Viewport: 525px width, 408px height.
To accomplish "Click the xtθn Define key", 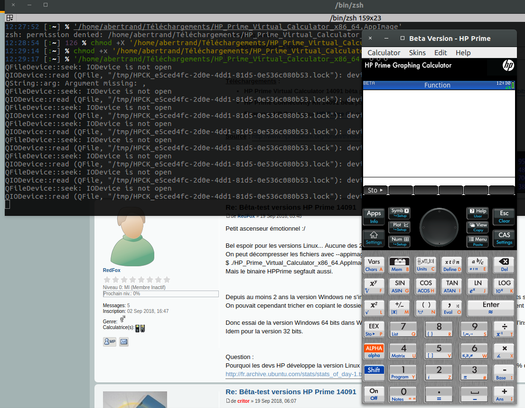I will (452, 265).
